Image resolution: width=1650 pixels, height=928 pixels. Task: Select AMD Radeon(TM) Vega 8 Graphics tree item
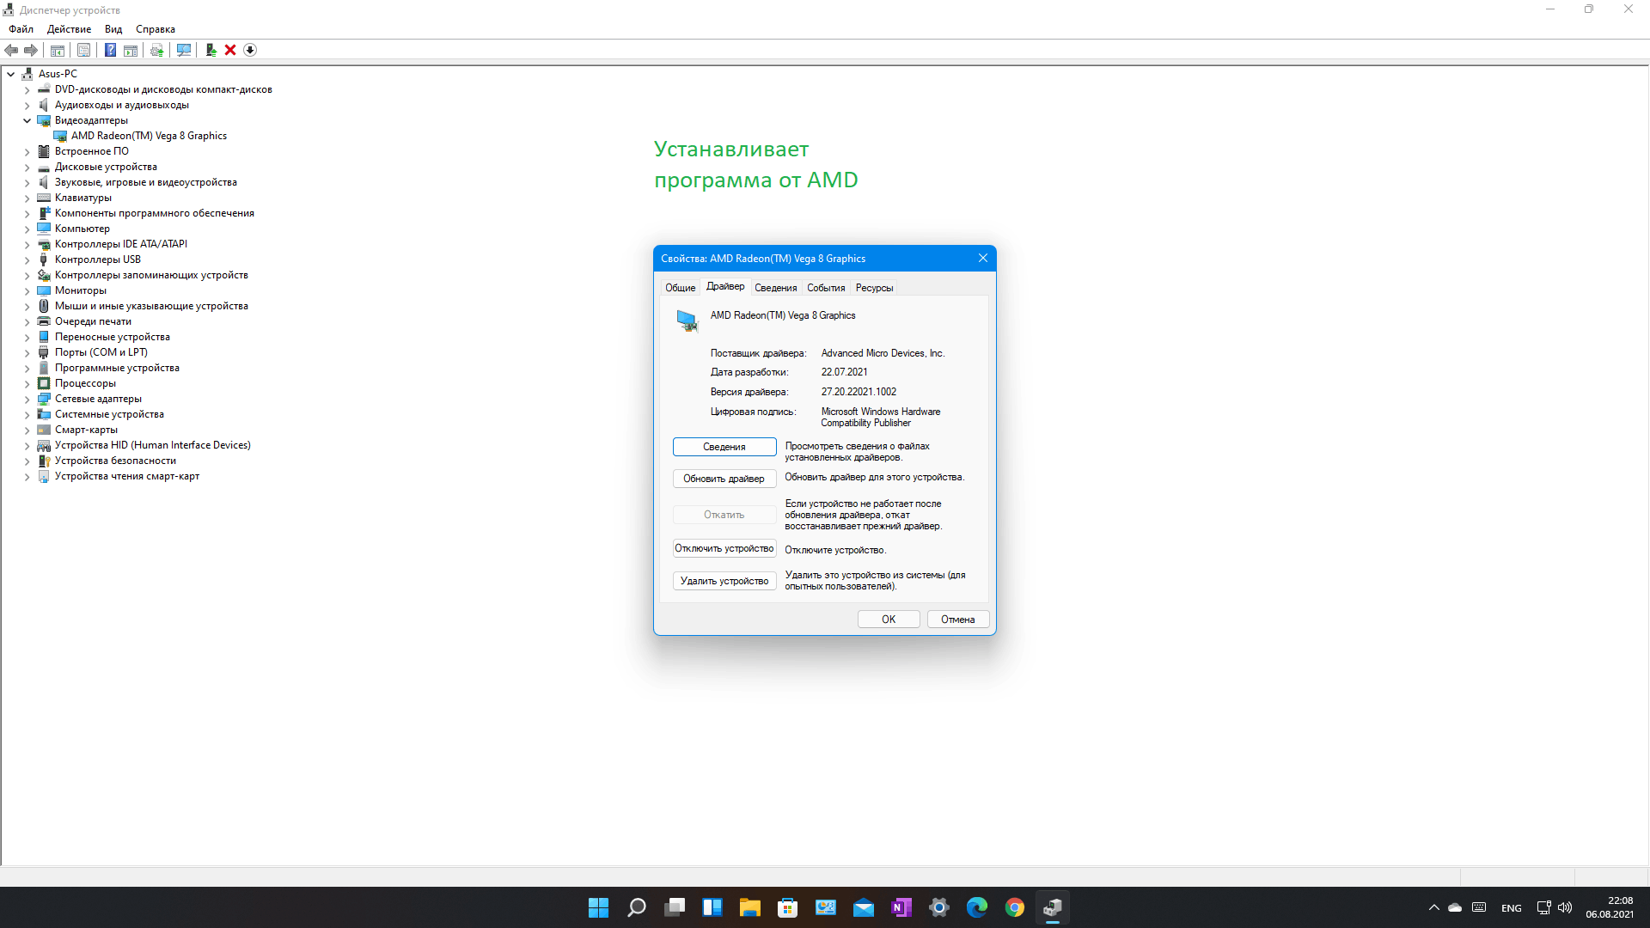tap(149, 136)
